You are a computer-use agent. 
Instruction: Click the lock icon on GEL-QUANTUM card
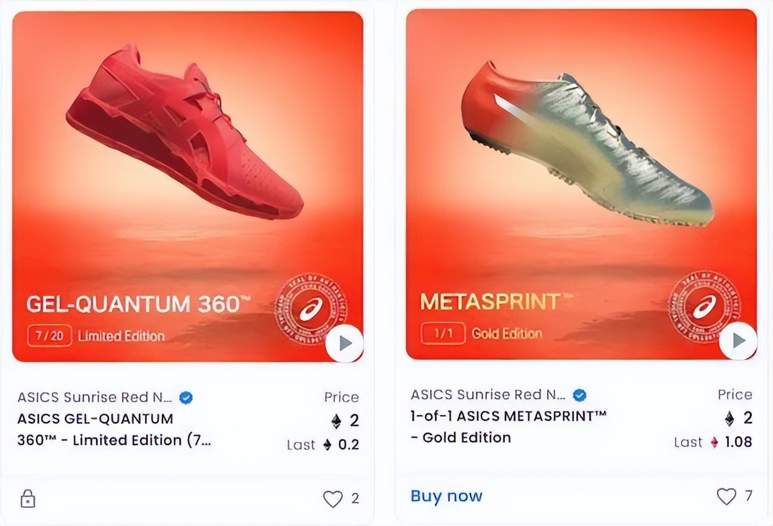click(28, 499)
